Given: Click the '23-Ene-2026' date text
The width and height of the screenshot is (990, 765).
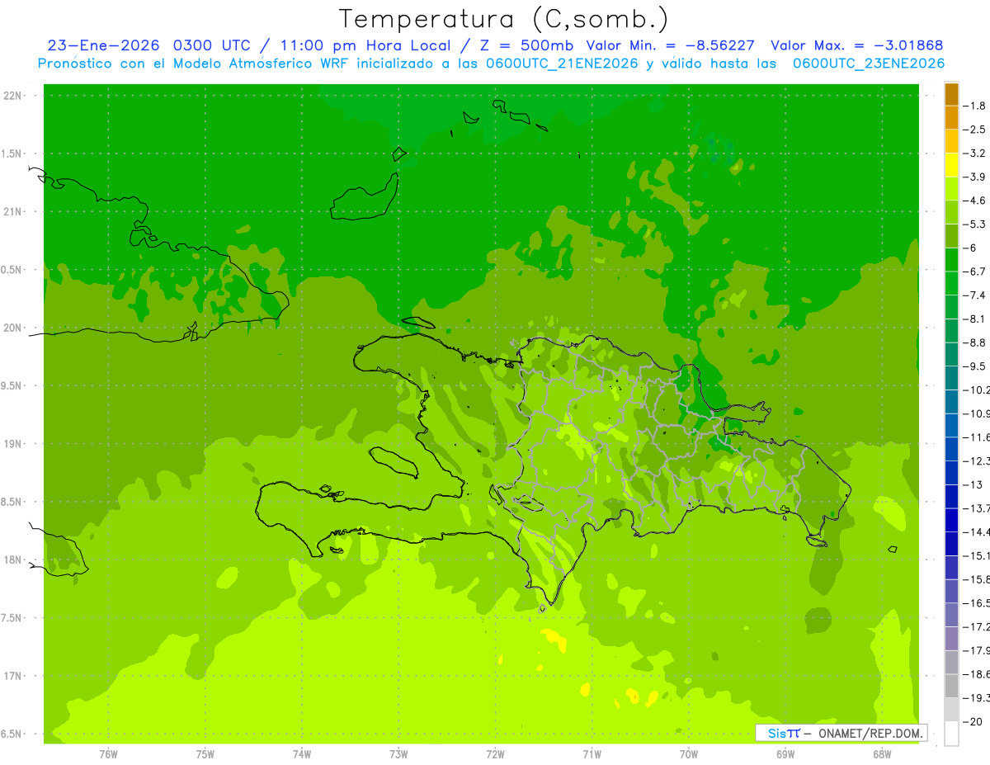Looking at the screenshot, I should pos(102,45).
